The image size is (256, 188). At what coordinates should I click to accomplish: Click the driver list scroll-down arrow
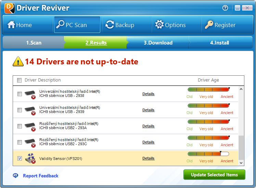click(x=241, y=163)
